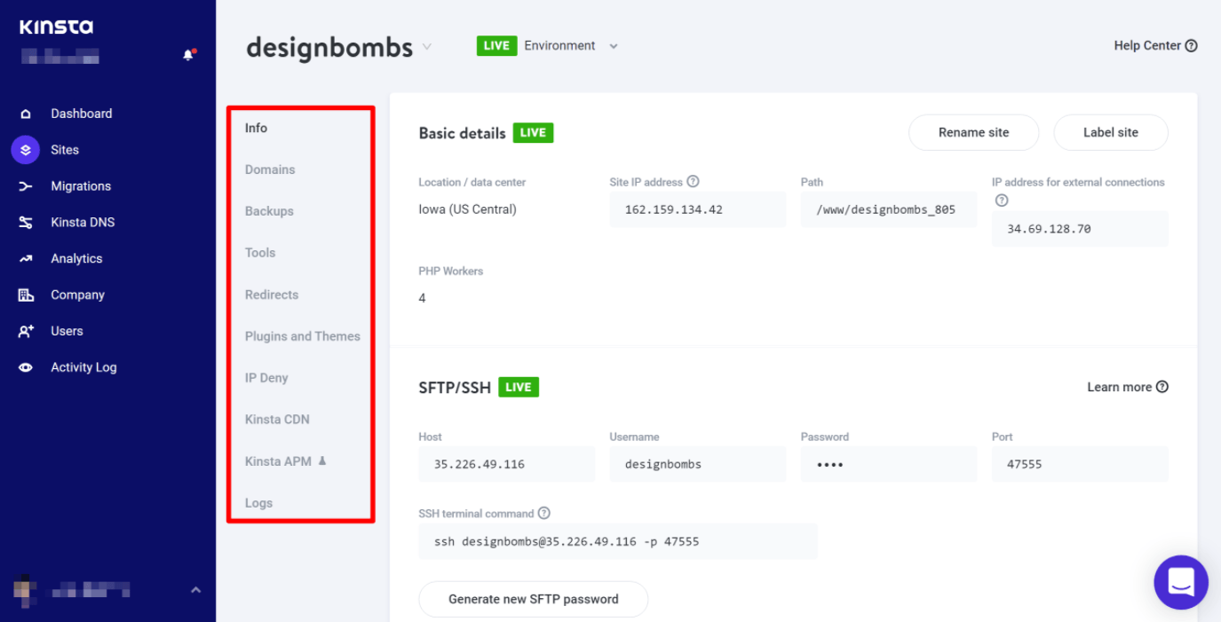Switch to the Redirects tab
Image resolution: width=1221 pixels, height=622 pixels.
272,295
